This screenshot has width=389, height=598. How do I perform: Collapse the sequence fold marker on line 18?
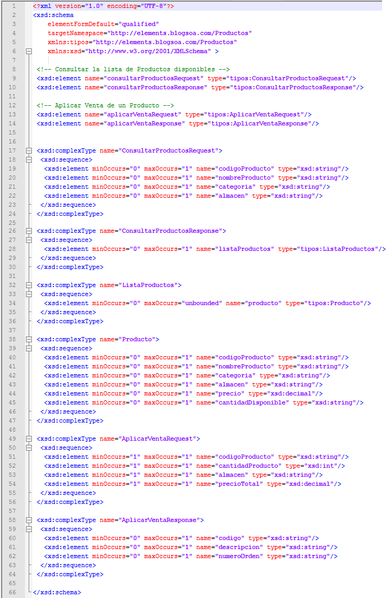tap(29, 160)
